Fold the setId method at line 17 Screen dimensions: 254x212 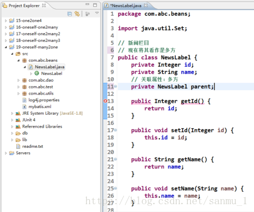116,130
